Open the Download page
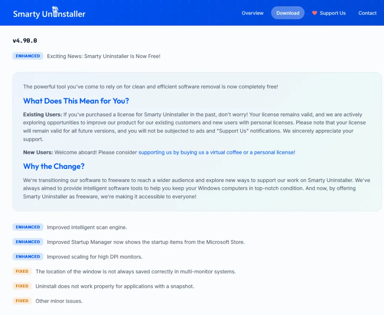Screen dimensions: 384x315 tap(288, 13)
